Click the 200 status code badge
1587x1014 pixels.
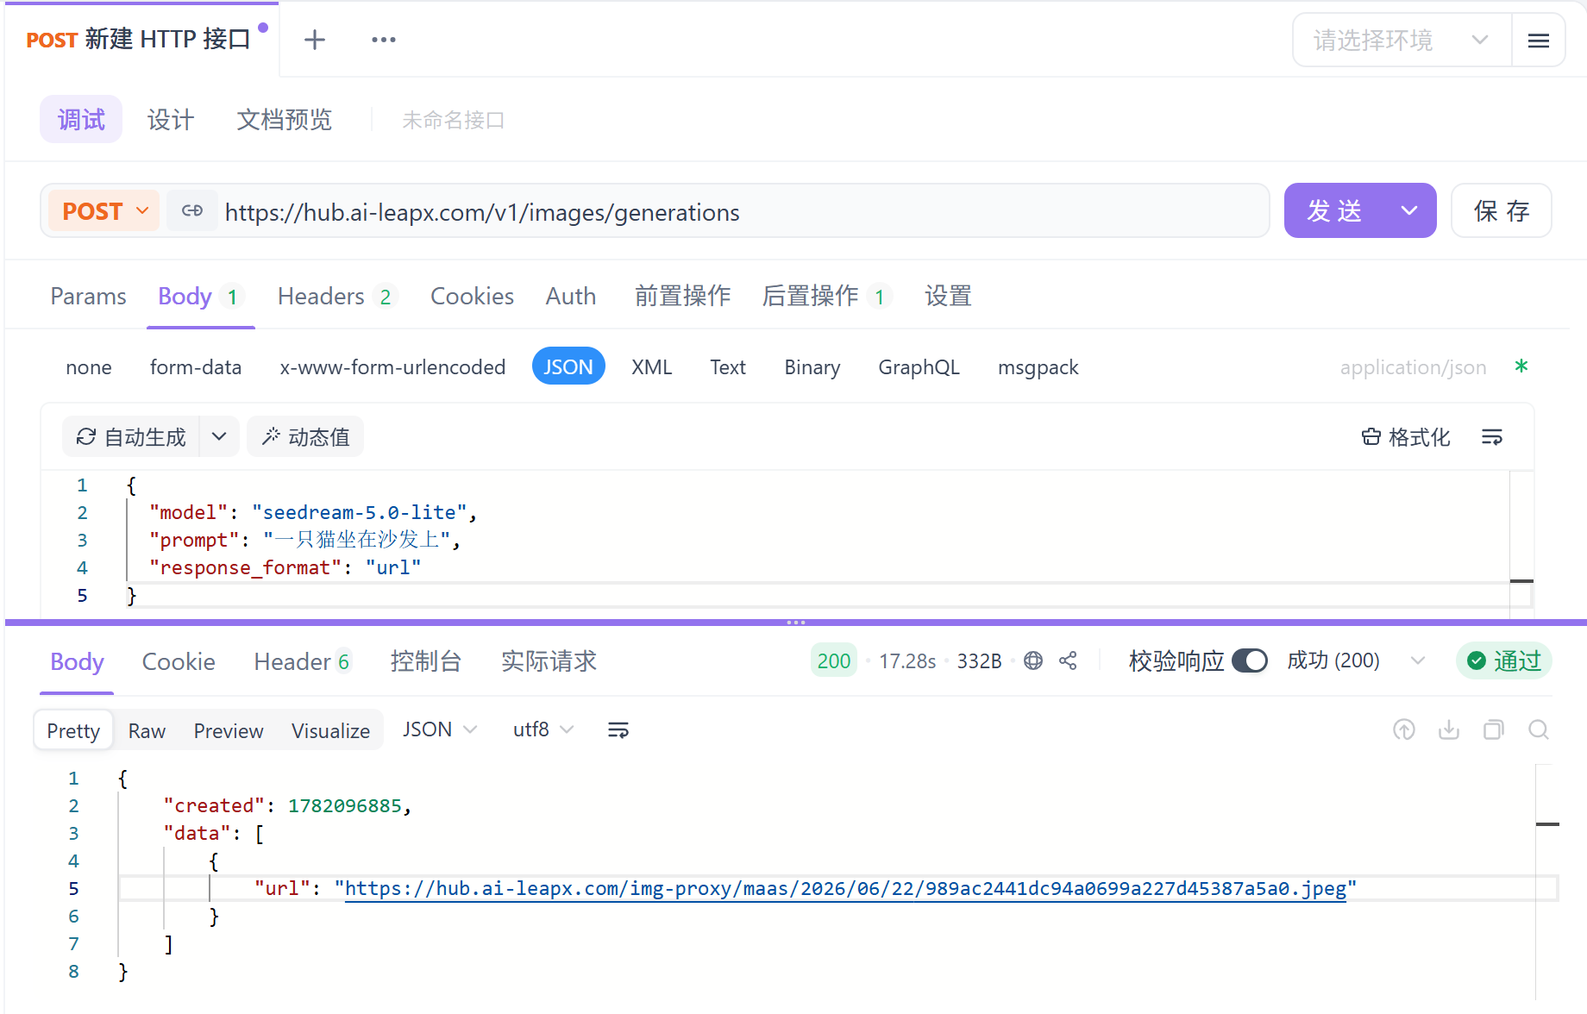834,661
